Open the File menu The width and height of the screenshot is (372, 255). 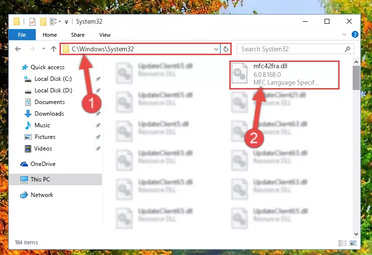click(x=22, y=35)
